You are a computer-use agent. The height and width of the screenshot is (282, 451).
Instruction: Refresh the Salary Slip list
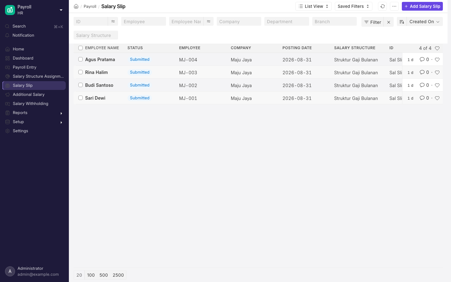coord(382,6)
